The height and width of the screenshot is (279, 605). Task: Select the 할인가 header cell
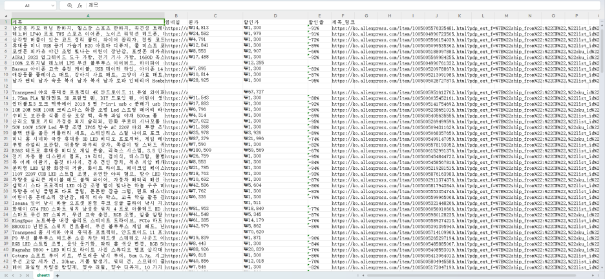(275, 22)
